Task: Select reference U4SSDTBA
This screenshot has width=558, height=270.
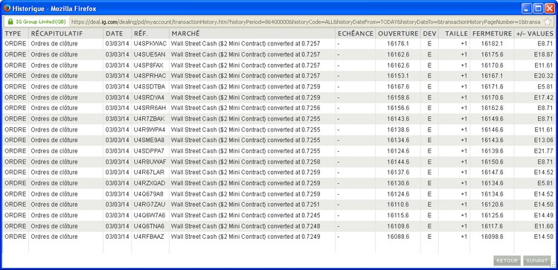Action: 150,86
